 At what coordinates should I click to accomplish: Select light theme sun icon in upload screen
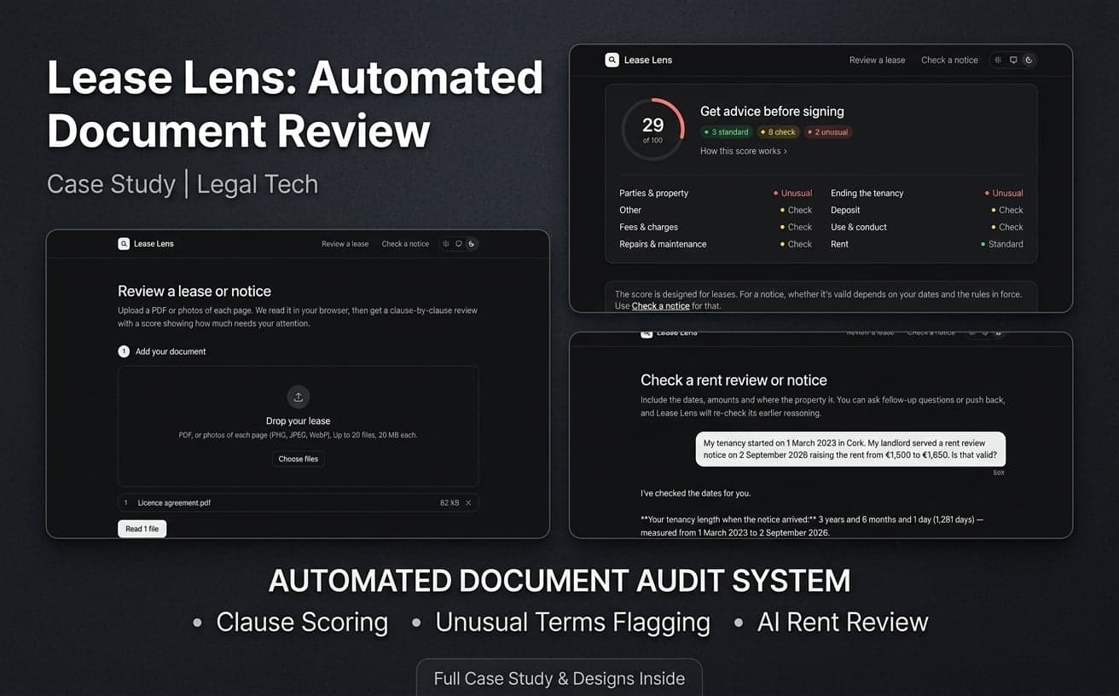click(445, 244)
